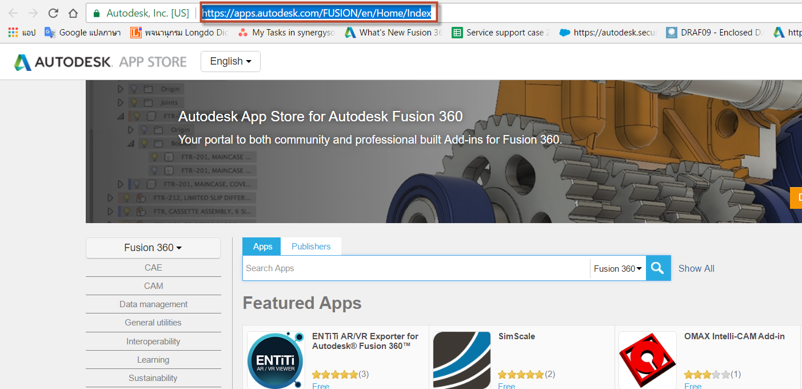
Task: Click the browser forward arrow
Action: pos(33,11)
